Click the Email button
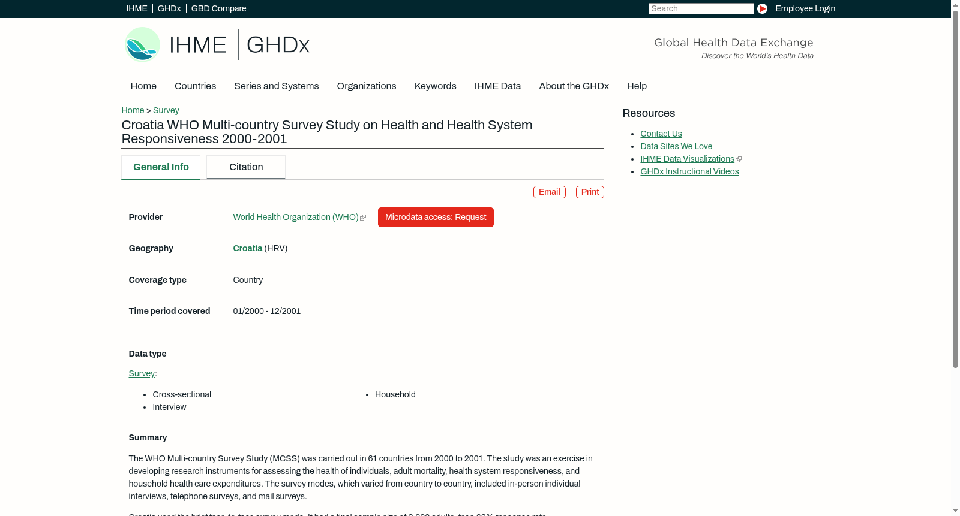The height and width of the screenshot is (516, 960). (549, 192)
